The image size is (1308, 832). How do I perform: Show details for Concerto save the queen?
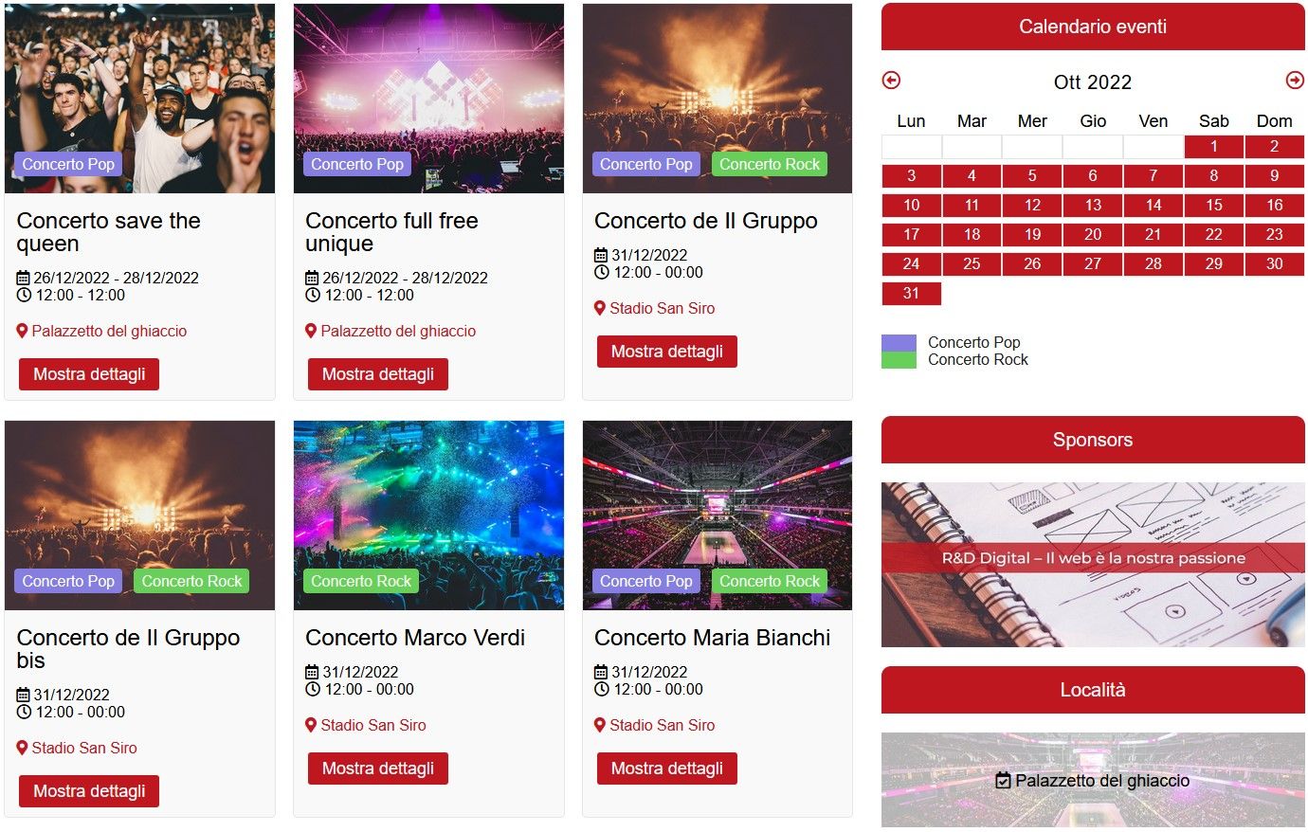89,374
